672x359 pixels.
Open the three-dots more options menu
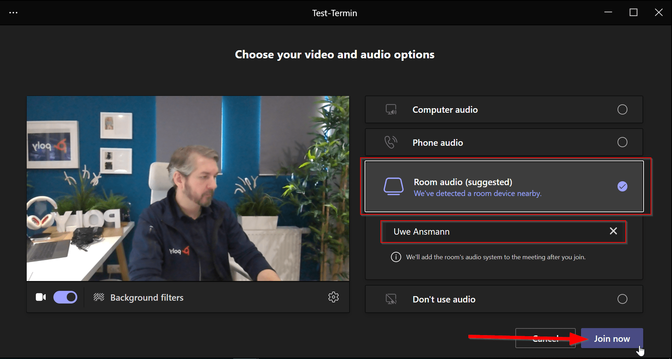pos(13,13)
